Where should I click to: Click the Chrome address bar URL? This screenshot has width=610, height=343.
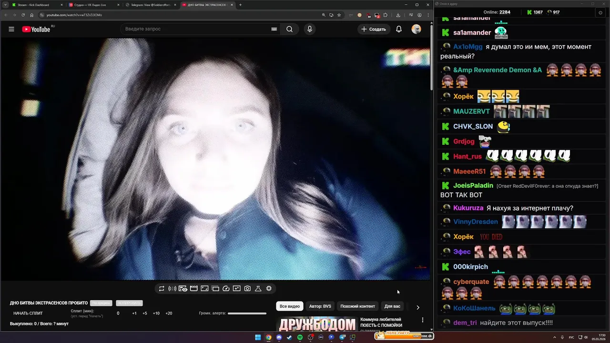tap(74, 15)
